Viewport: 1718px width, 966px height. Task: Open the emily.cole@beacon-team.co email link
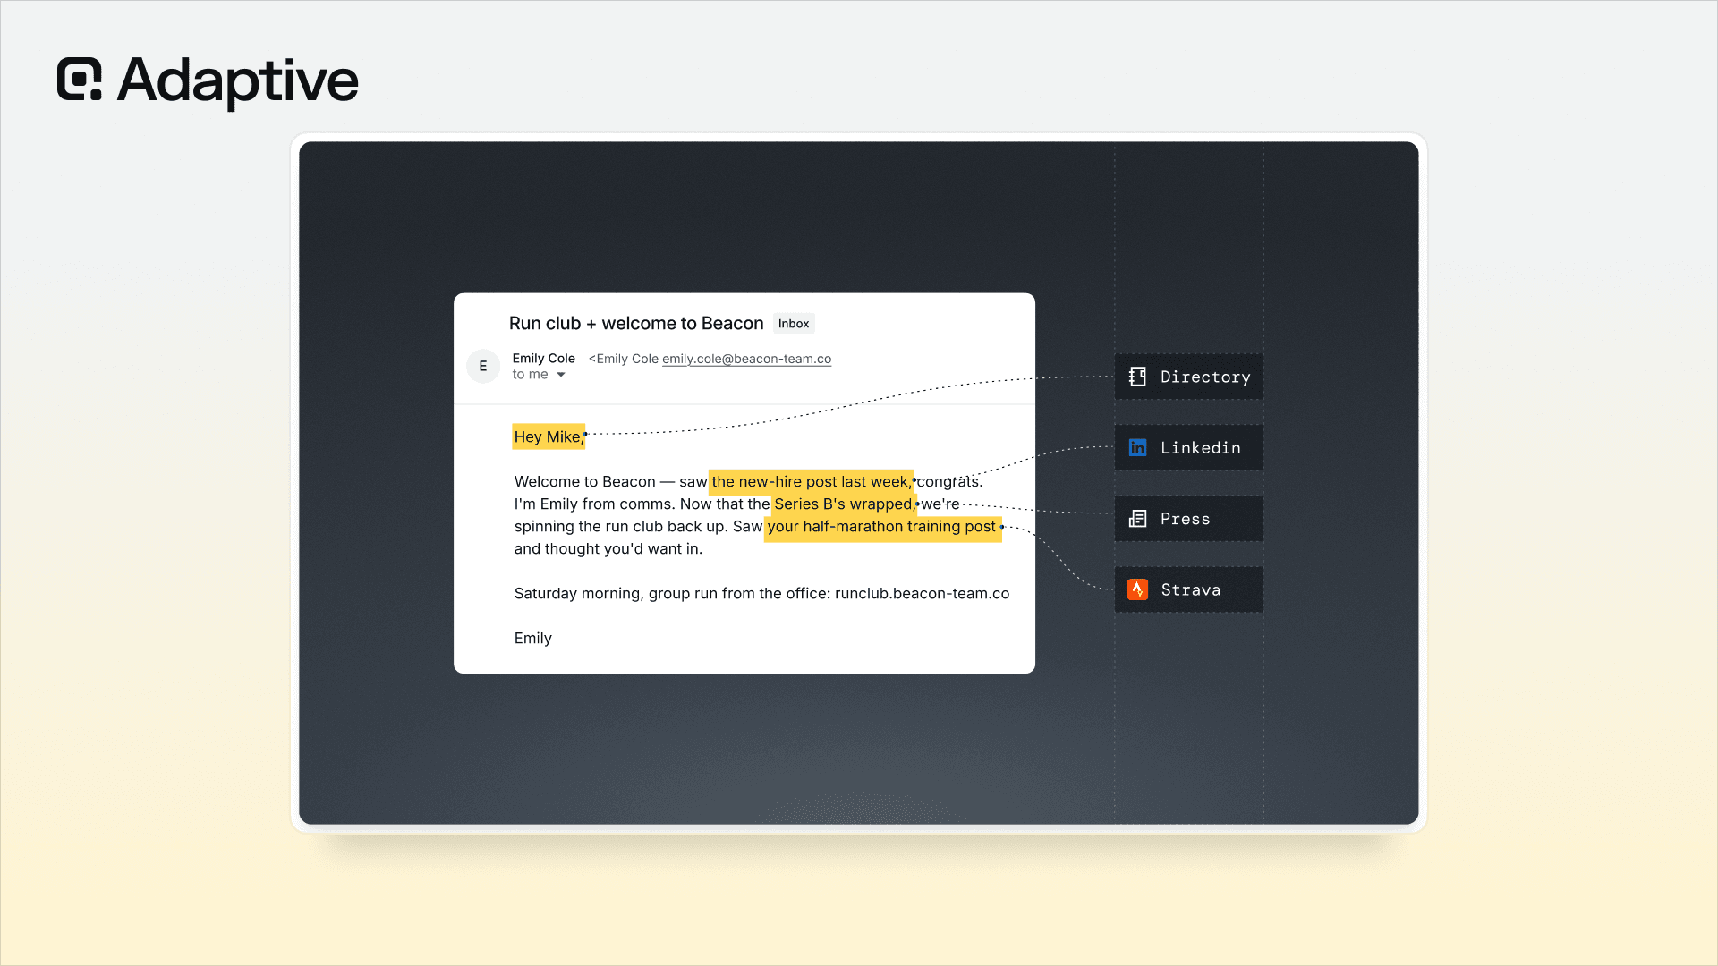[x=746, y=359]
